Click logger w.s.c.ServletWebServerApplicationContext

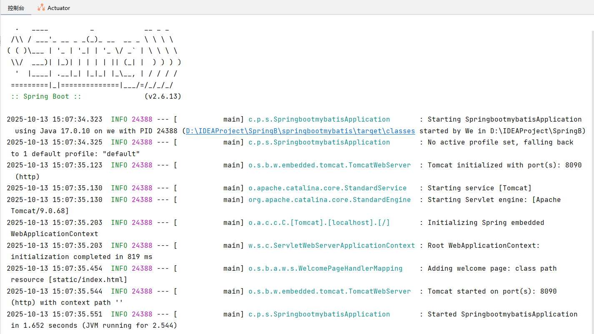(x=332, y=245)
